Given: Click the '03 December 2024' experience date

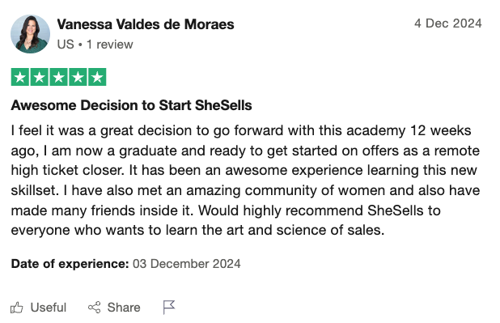Looking at the screenshot, I should (x=187, y=264).
